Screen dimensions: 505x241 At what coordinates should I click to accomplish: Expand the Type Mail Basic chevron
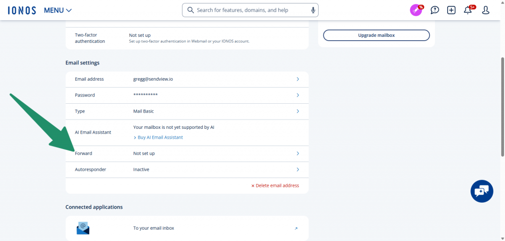click(x=298, y=111)
